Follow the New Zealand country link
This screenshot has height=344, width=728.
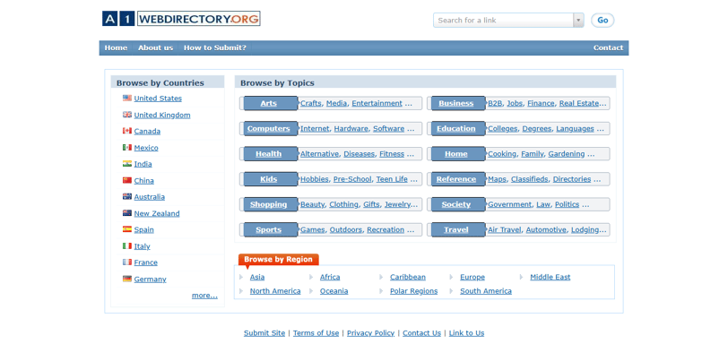[157, 214]
